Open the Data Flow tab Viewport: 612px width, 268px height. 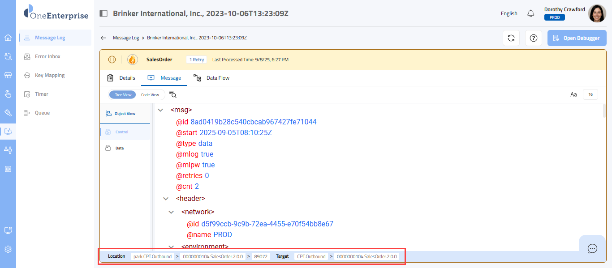pos(211,78)
